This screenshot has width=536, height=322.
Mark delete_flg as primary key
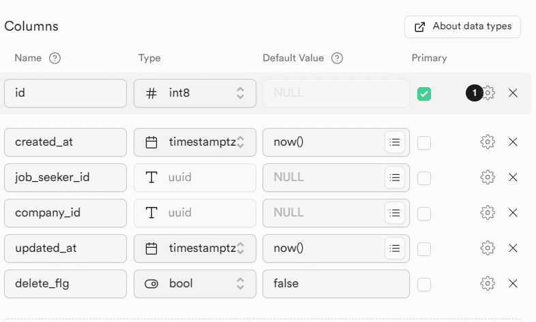tap(424, 284)
